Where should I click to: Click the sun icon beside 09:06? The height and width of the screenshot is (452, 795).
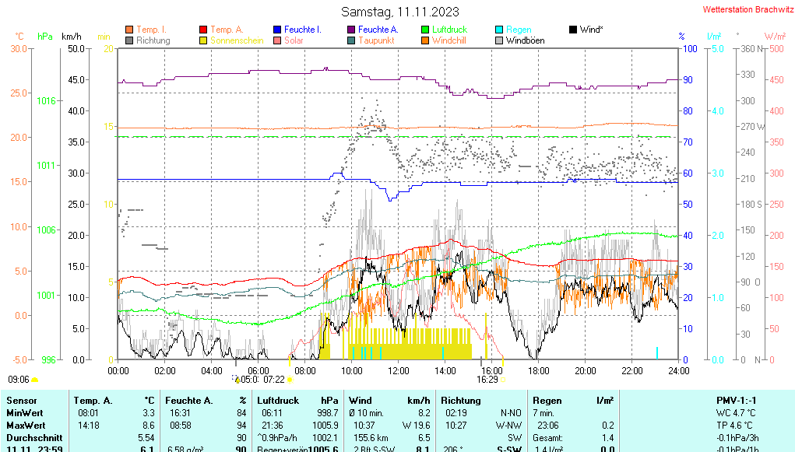35,380
